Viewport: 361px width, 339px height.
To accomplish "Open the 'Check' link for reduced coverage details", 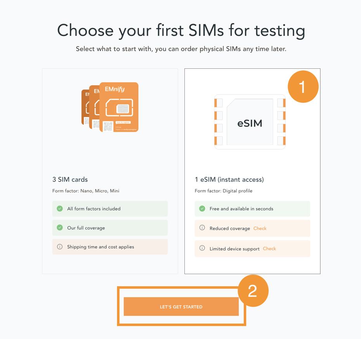I will click(x=260, y=228).
